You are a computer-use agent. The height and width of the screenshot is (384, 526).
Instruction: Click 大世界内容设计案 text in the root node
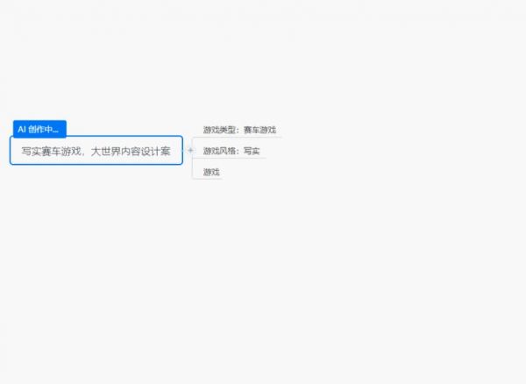tap(131, 151)
